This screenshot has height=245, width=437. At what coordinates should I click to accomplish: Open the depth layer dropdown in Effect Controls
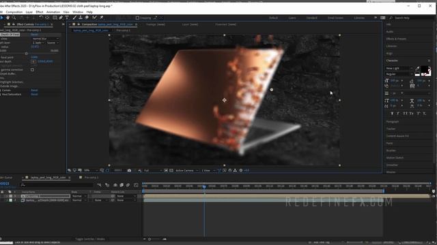(38, 43)
